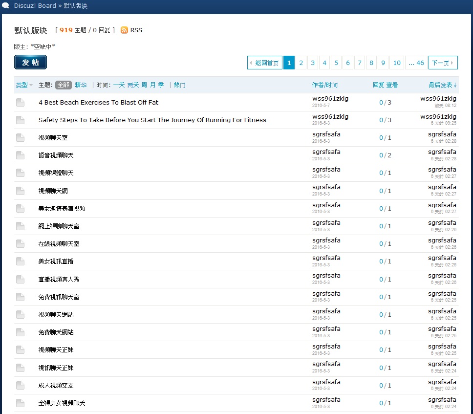
Task: Click the Discuz! Board speech bubble icon
Action: pos(6,5)
